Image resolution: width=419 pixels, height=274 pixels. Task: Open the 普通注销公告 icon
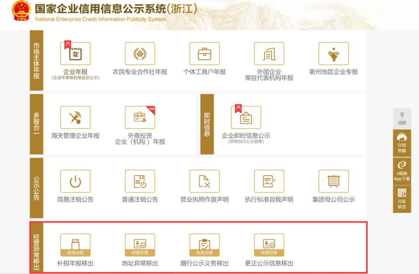pos(140,181)
